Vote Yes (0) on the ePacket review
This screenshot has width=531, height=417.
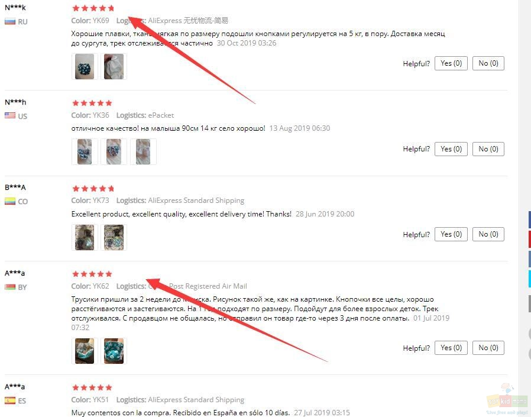(451, 149)
